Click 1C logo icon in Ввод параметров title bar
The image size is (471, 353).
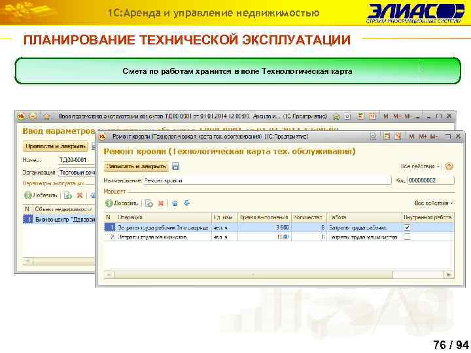[21, 116]
